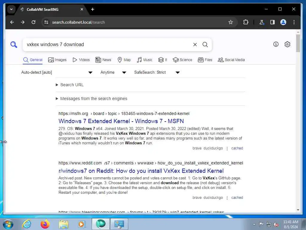Switch to It category
The image size is (306, 230).
163,60
